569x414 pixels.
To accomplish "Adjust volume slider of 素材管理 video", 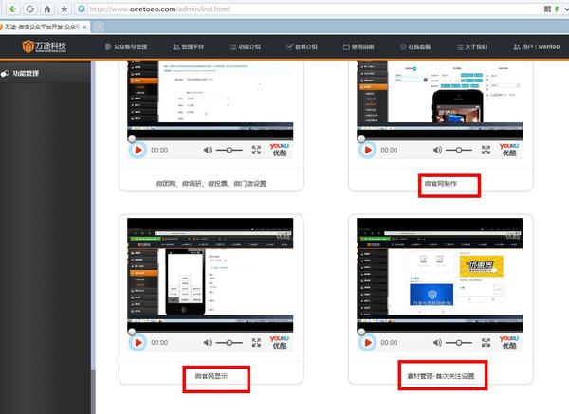I will pyautogui.click(x=459, y=343).
